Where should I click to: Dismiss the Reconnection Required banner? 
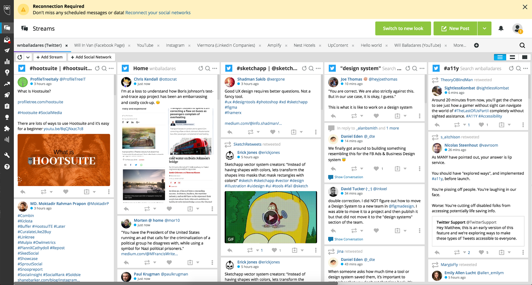click(x=525, y=7)
